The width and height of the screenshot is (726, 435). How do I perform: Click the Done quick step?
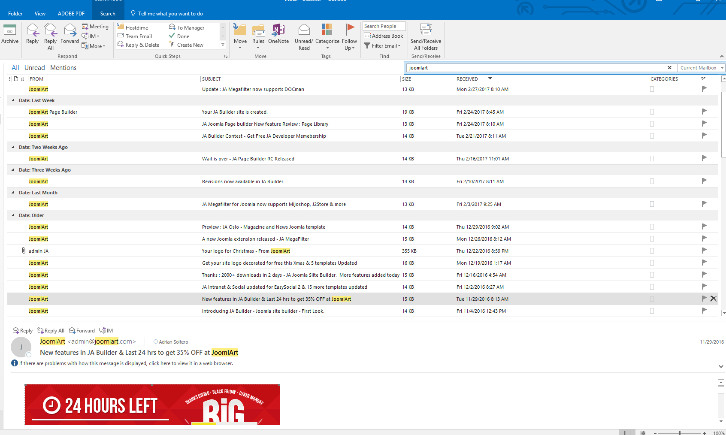point(179,36)
